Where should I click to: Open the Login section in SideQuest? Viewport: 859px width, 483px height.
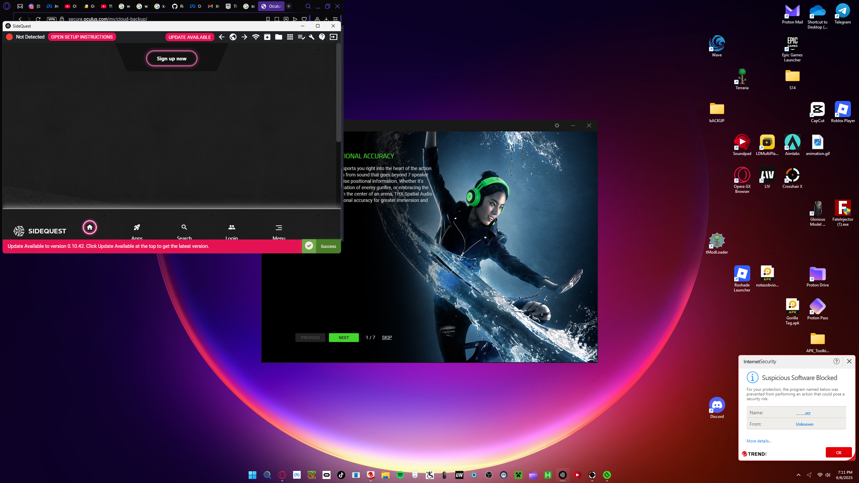point(232,231)
